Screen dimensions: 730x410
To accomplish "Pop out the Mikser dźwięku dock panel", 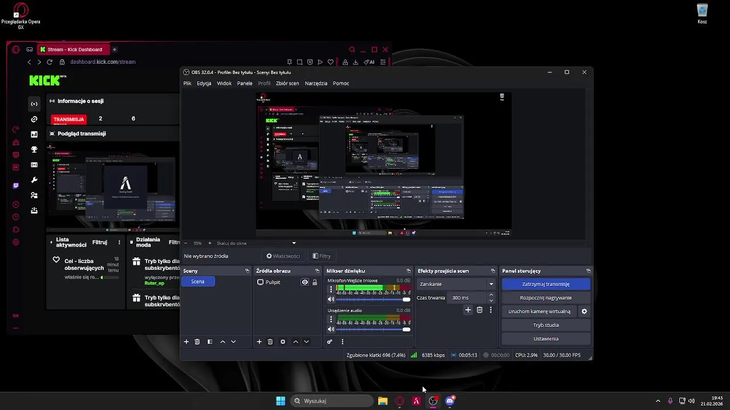I will tap(408, 271).
